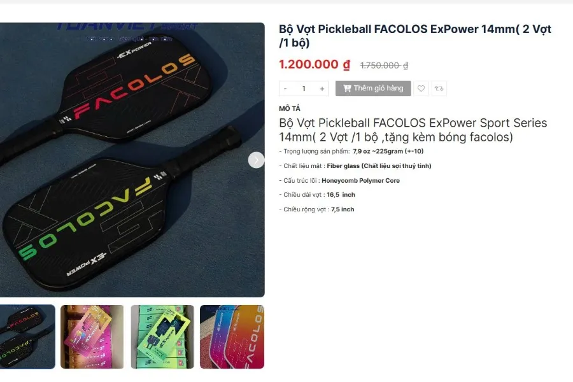The width and height of the screenshot is (573, 382).
Task: Click the quantity input field
Action: tap(304, 88)
